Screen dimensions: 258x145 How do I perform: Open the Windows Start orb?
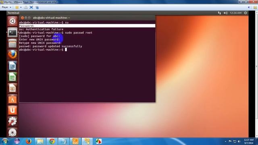pyautogui.click(x=5, y=141)
